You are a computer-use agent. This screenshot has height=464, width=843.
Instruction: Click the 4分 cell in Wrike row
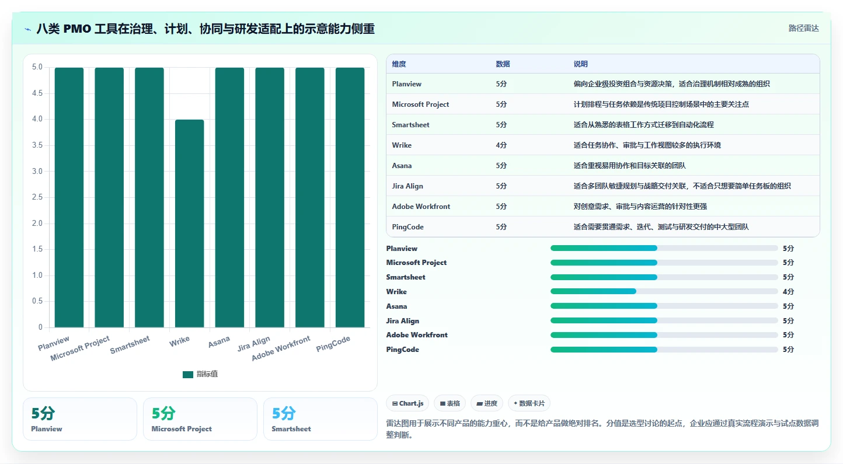pos(501,145)
